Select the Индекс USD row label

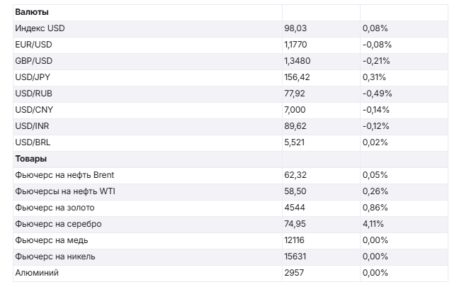point(40,28)
